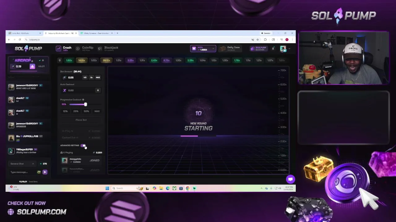Expand the INSTA wallet balance dropdown
The width and height of the screenshot is (396, 222).
203,49
